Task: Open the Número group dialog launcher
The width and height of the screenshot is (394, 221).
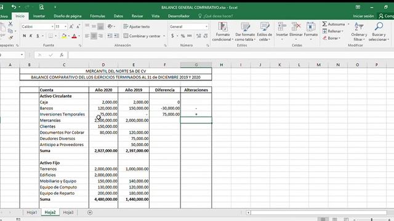Action: click(x=208, y=45)
